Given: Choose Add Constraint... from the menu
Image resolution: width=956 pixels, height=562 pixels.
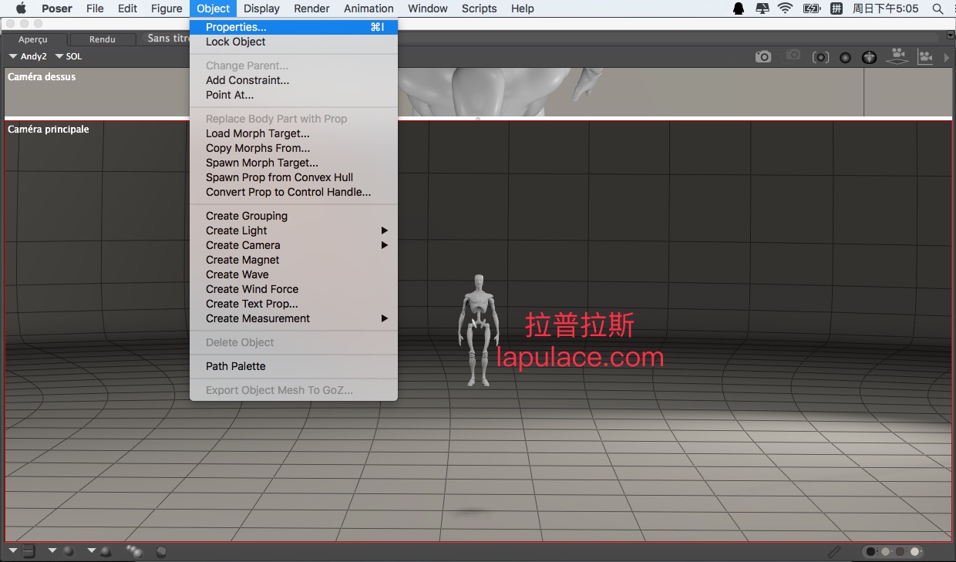Looking at the screenshot, I should 294,80.
